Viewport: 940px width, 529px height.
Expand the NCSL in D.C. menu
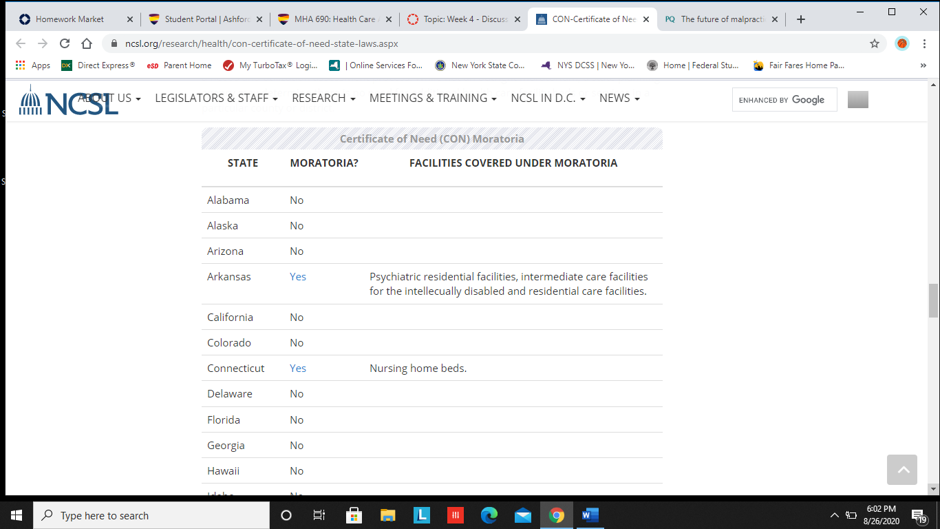(x=548, y=98)
